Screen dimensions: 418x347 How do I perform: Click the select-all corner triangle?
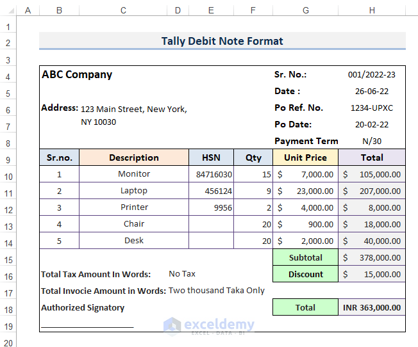tap(11, 11)
